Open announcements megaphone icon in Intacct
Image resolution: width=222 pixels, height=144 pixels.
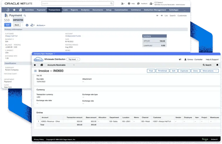(x=180, y=60)
